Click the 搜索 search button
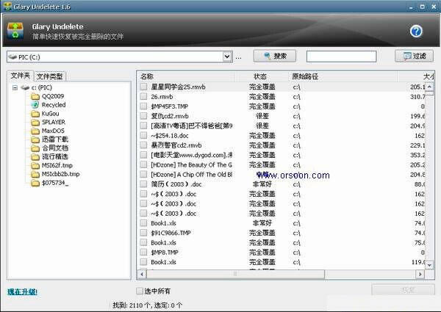This screenshot has width=441, height=312. (275, 57)
